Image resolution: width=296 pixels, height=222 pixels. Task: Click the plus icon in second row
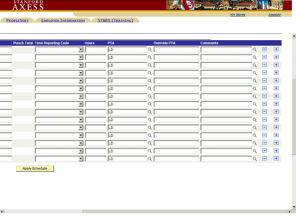[276, 57]
